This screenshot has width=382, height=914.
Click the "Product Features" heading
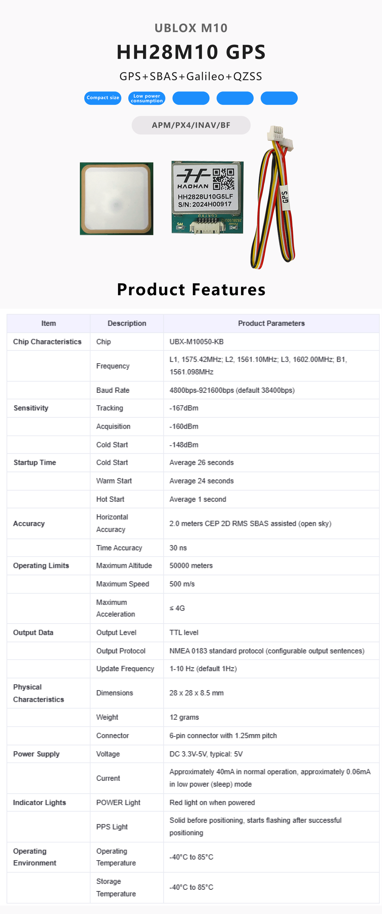[x=191, y=289]
